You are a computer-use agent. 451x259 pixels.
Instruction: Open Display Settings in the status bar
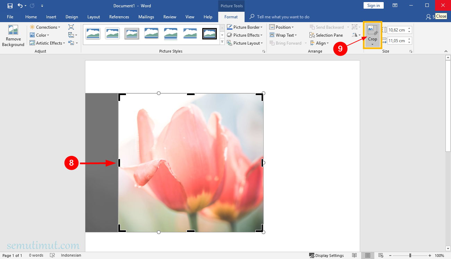pos(326,256)
